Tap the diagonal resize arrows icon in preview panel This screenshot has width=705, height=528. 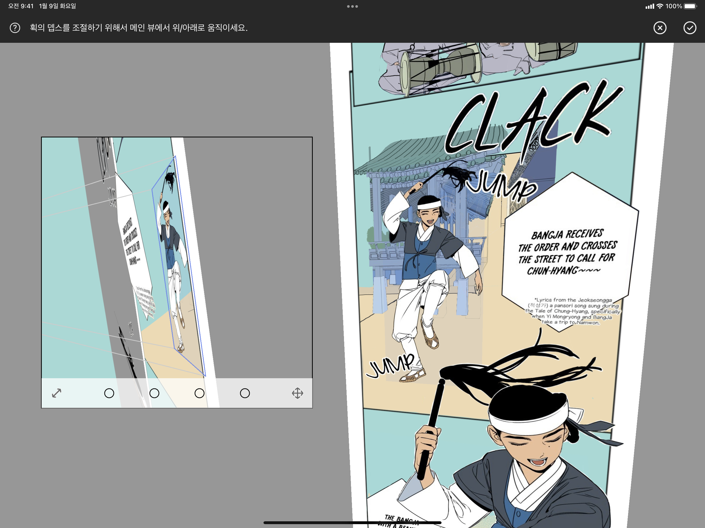click(57, 393)
